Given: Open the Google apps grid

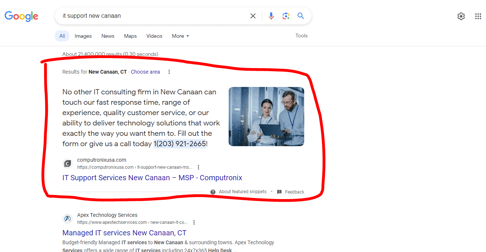Looking at the screenshot, I should click(x=478, y=16).
